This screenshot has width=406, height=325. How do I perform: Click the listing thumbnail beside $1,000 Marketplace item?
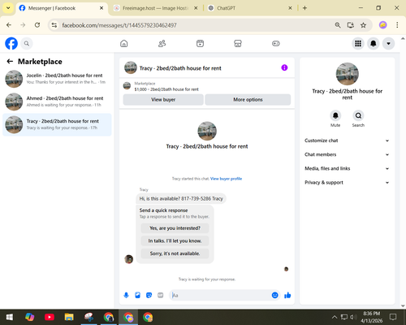click(127, 86)
